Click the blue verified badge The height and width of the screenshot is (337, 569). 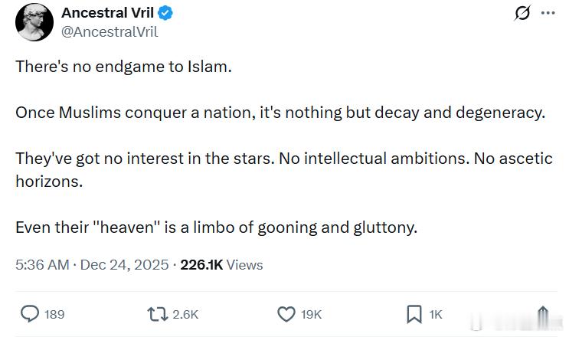[165, 13]
